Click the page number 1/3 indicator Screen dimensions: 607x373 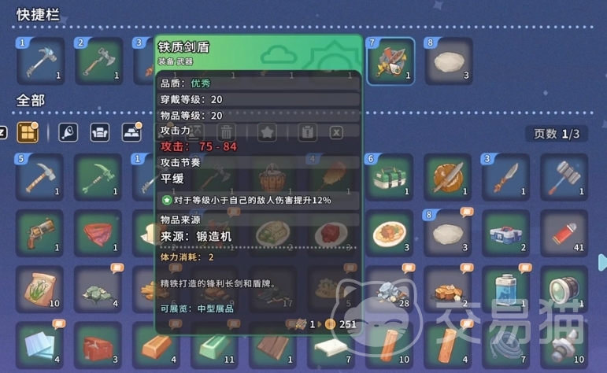pyautogui.click(x=557, y=134)
